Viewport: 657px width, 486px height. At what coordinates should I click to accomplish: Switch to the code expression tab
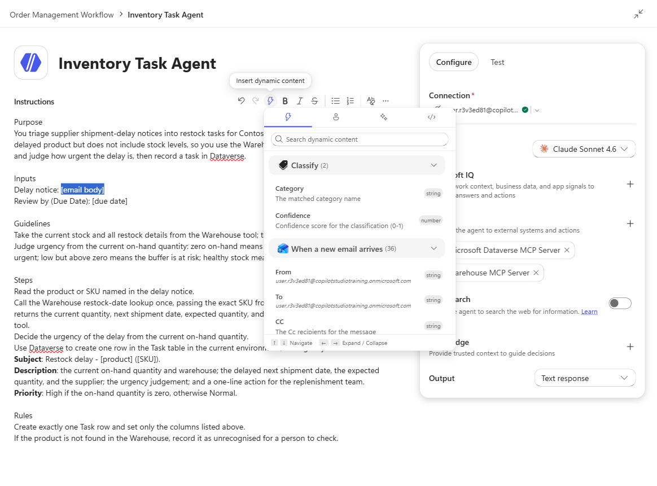(432, 117)
